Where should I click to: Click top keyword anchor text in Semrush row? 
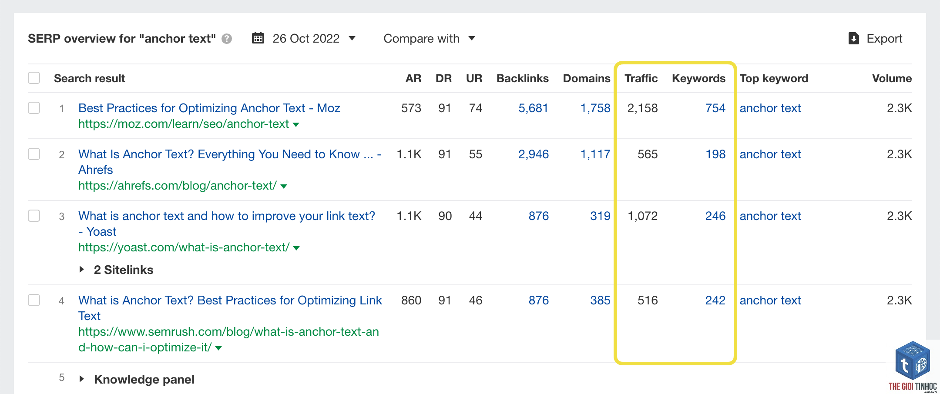pyautogui.click(x=770, y=300)
